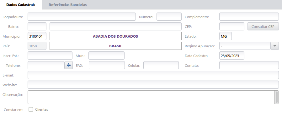Select the Celular input field
The height and width of the screenshot is (116, 282).
click(161, 65)
